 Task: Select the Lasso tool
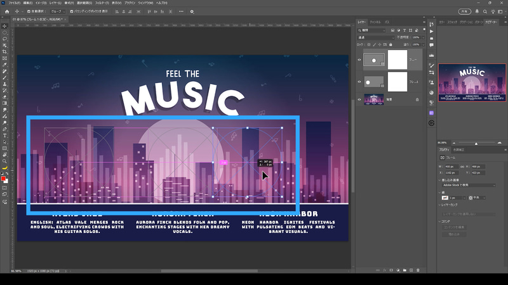point(4,39)
